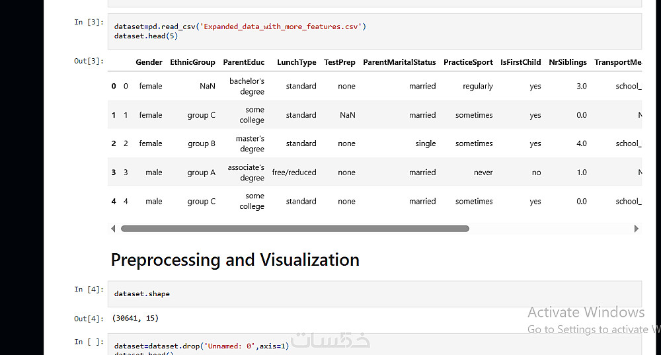Image resolution: width=661 pixels, height=355 pixels.
Task: Click the LunchType column header
Action: tap(296, 62)
